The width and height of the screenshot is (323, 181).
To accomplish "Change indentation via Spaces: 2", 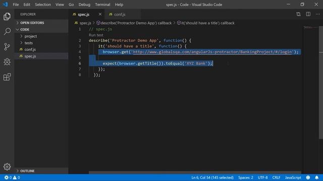I will pos(246,177).
